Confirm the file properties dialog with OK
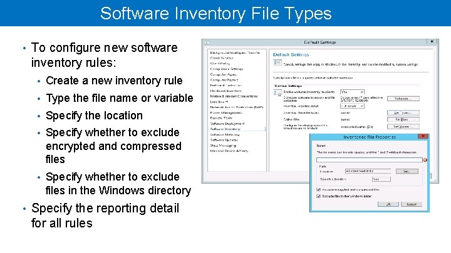The height and width of the screenshot is (253, 451). coord(388,204)
